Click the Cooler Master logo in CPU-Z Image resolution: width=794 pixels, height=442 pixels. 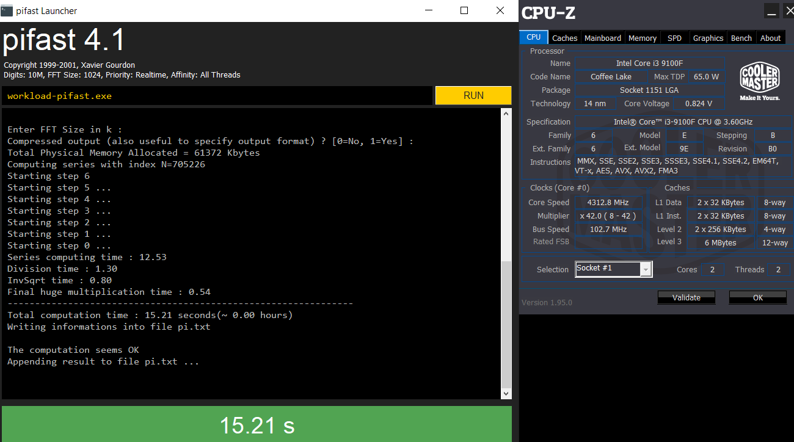759,82
